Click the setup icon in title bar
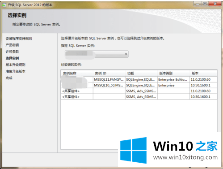 pos(4,5)
